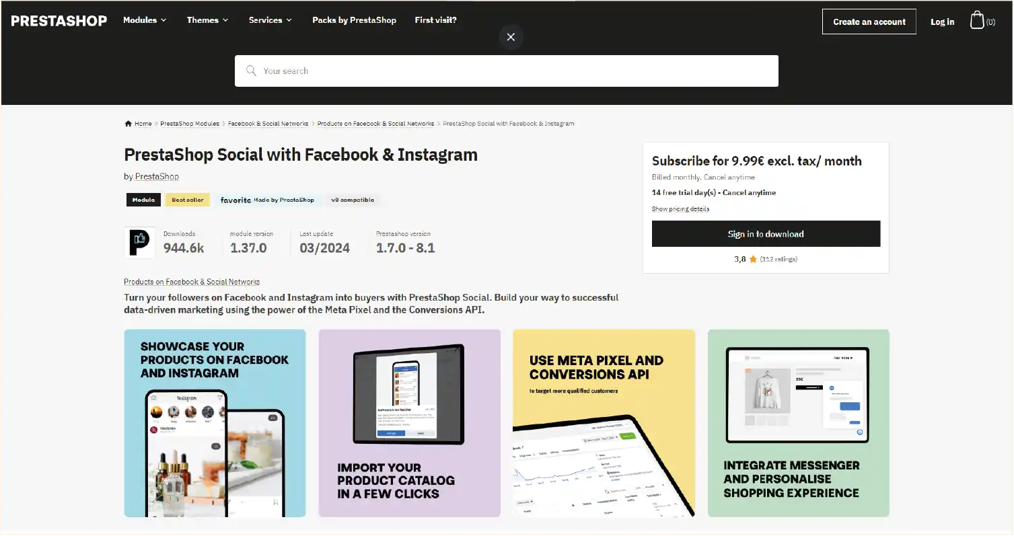This screenshot has height=536, width=1014.
Task: Click the module's thumbs-up logo
Action: click(139, 243)
